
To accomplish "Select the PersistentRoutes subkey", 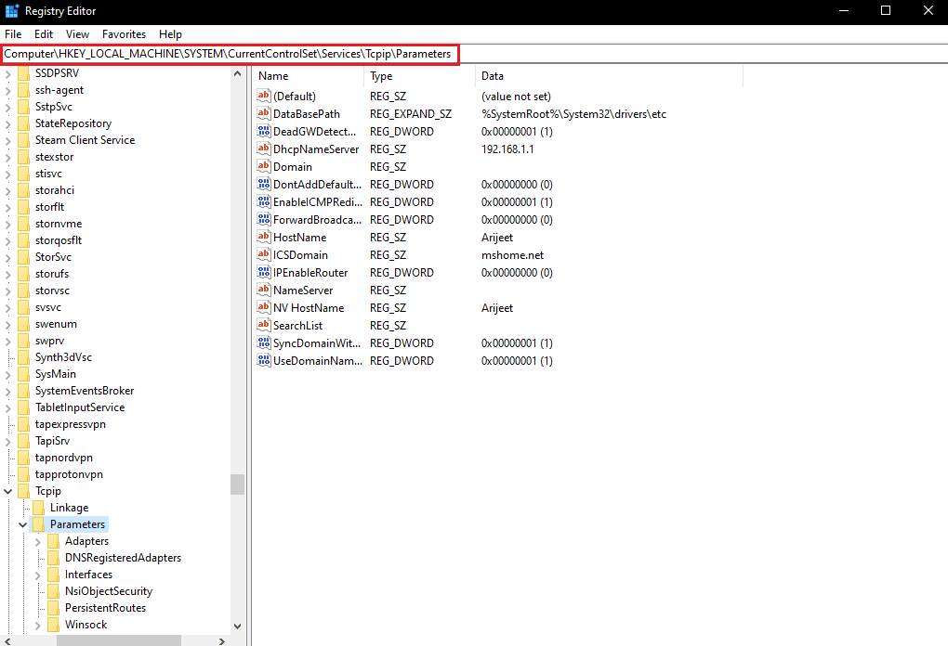I will [105, 607].
